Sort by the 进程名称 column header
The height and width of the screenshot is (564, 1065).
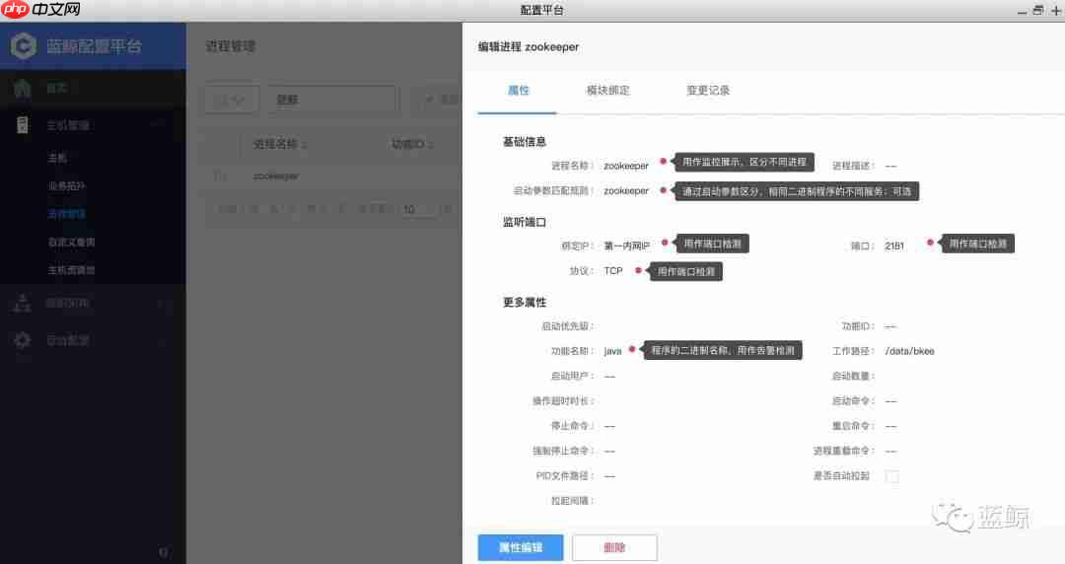click(x=280, y=144)
